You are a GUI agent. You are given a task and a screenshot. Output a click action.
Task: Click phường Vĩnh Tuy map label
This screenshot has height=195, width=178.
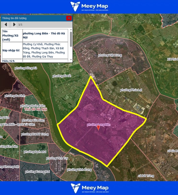(x=57, y=158)
